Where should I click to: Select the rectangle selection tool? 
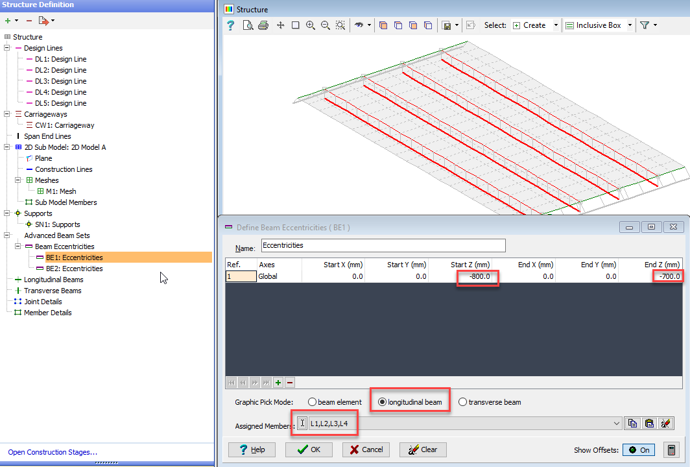pos(295,25)
